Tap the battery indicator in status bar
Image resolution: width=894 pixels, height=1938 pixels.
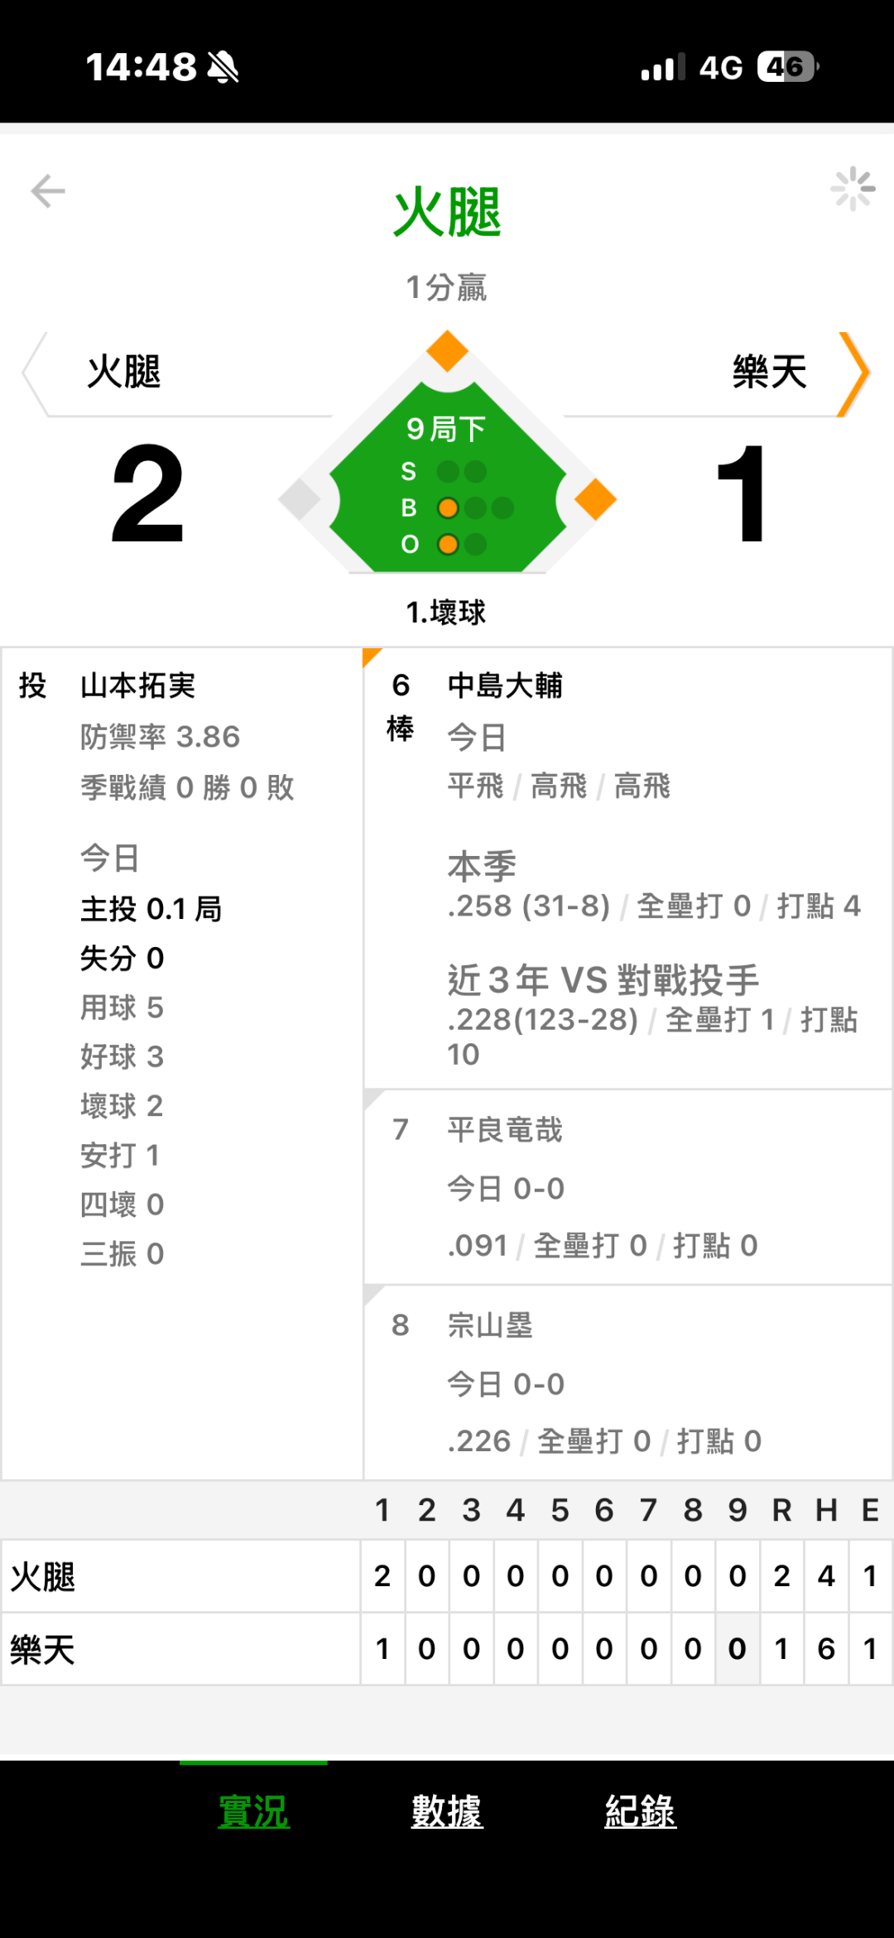787,67
